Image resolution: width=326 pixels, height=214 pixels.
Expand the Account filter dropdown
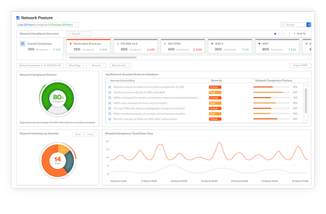click(x=98, y=65)
